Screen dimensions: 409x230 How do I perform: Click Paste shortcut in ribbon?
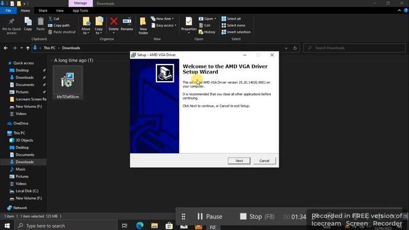click(62, 32)
